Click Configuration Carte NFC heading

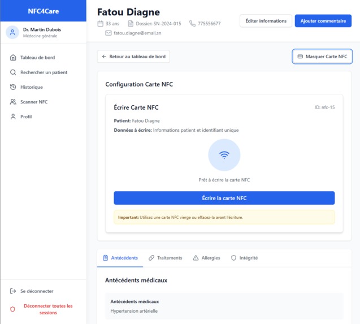(x=139, y=84)
